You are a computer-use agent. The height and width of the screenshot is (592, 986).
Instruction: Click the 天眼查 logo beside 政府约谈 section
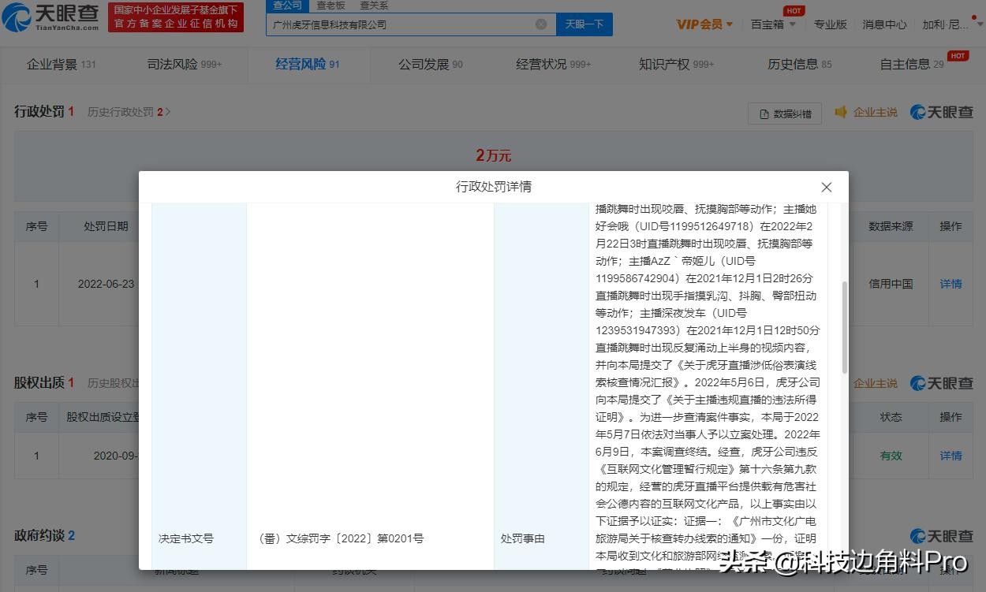(942, 536)
